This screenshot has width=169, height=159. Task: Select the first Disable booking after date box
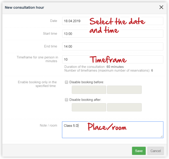tap(89, 107)
